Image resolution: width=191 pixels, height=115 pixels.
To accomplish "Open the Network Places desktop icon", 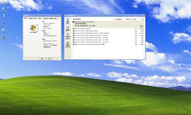I will (3, 16).
